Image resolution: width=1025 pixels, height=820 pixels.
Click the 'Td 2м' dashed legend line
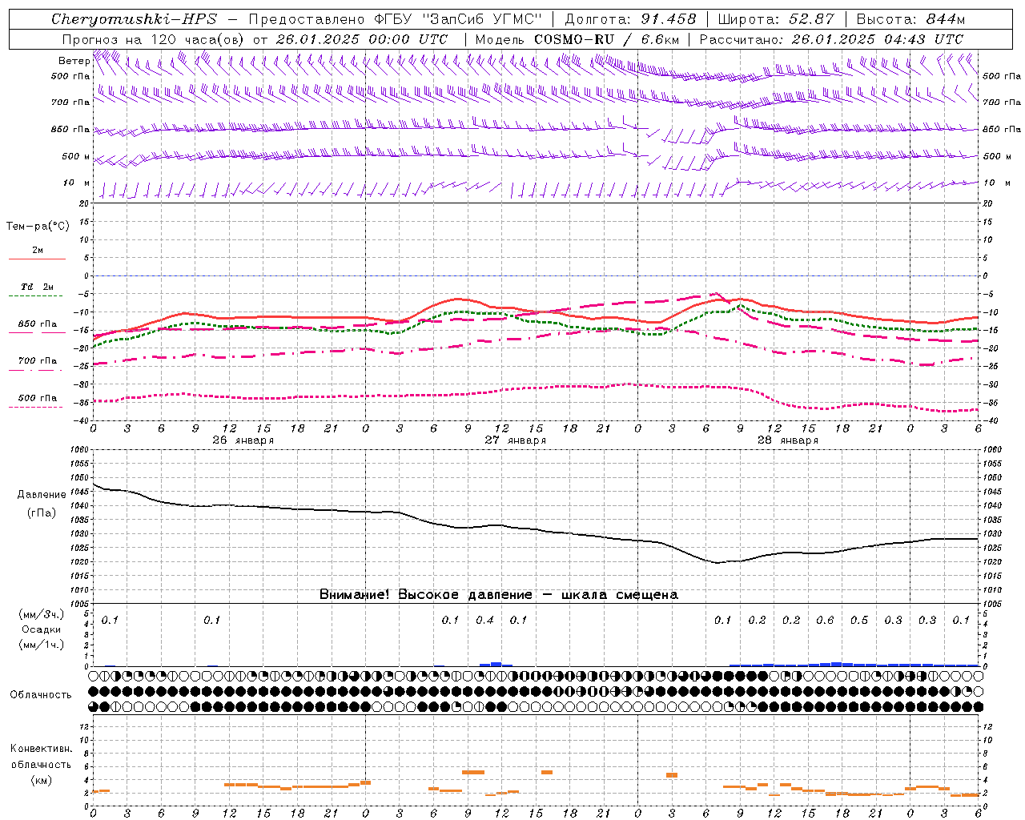click(37, 296)
